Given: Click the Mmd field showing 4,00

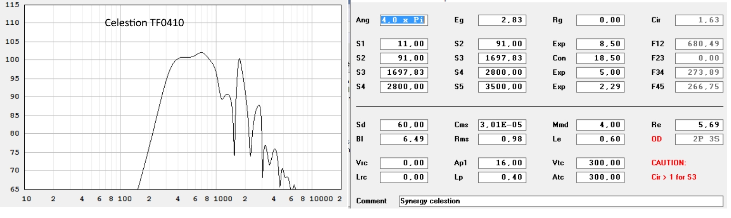Looking at the screenshot, I should [600, 125].
